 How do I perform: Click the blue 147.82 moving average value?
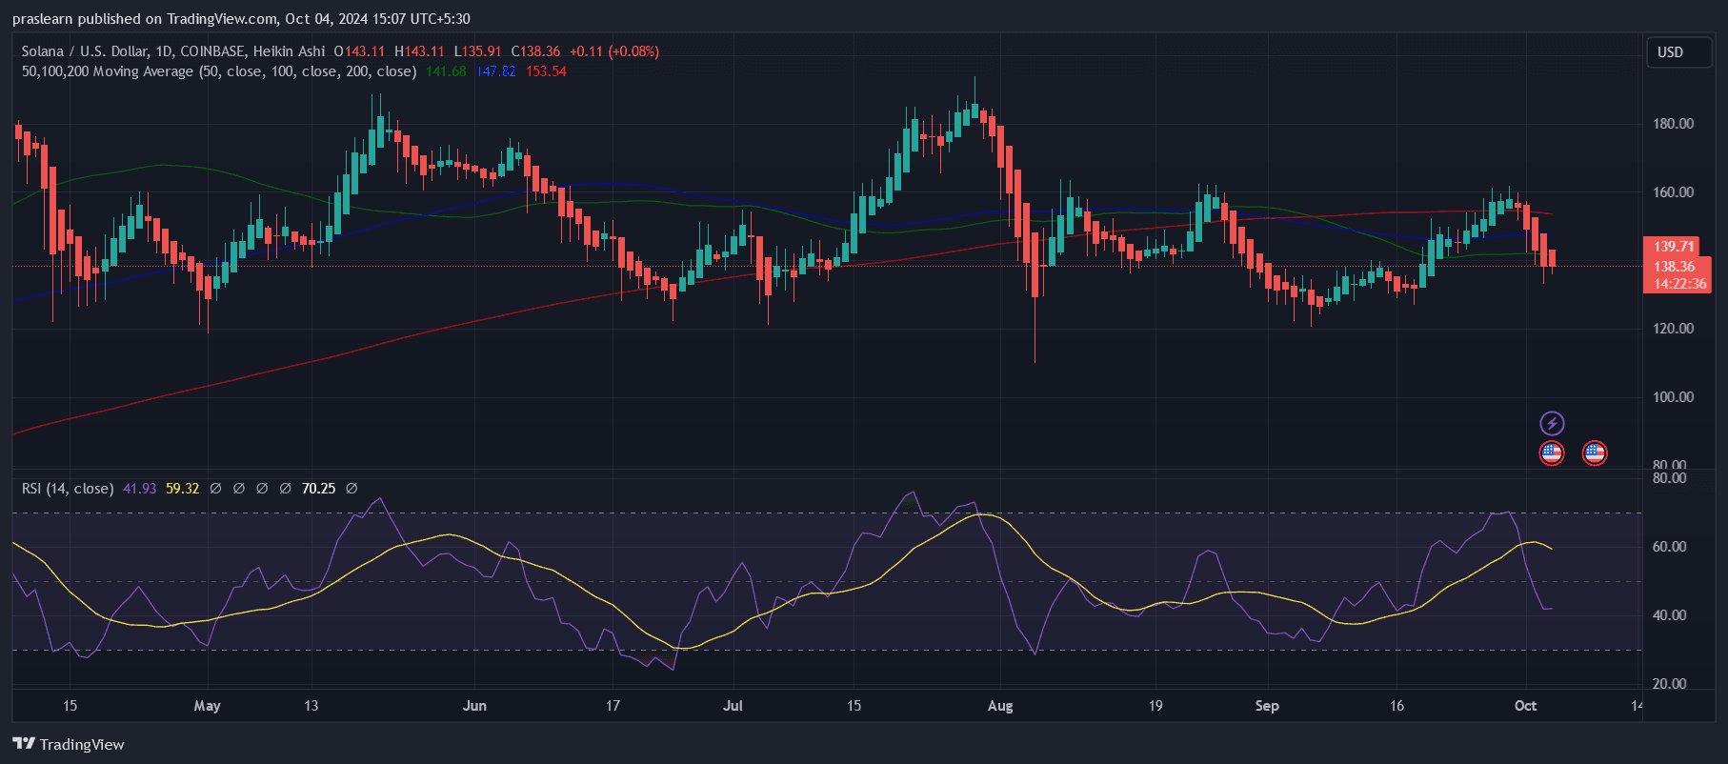point(496,71)
